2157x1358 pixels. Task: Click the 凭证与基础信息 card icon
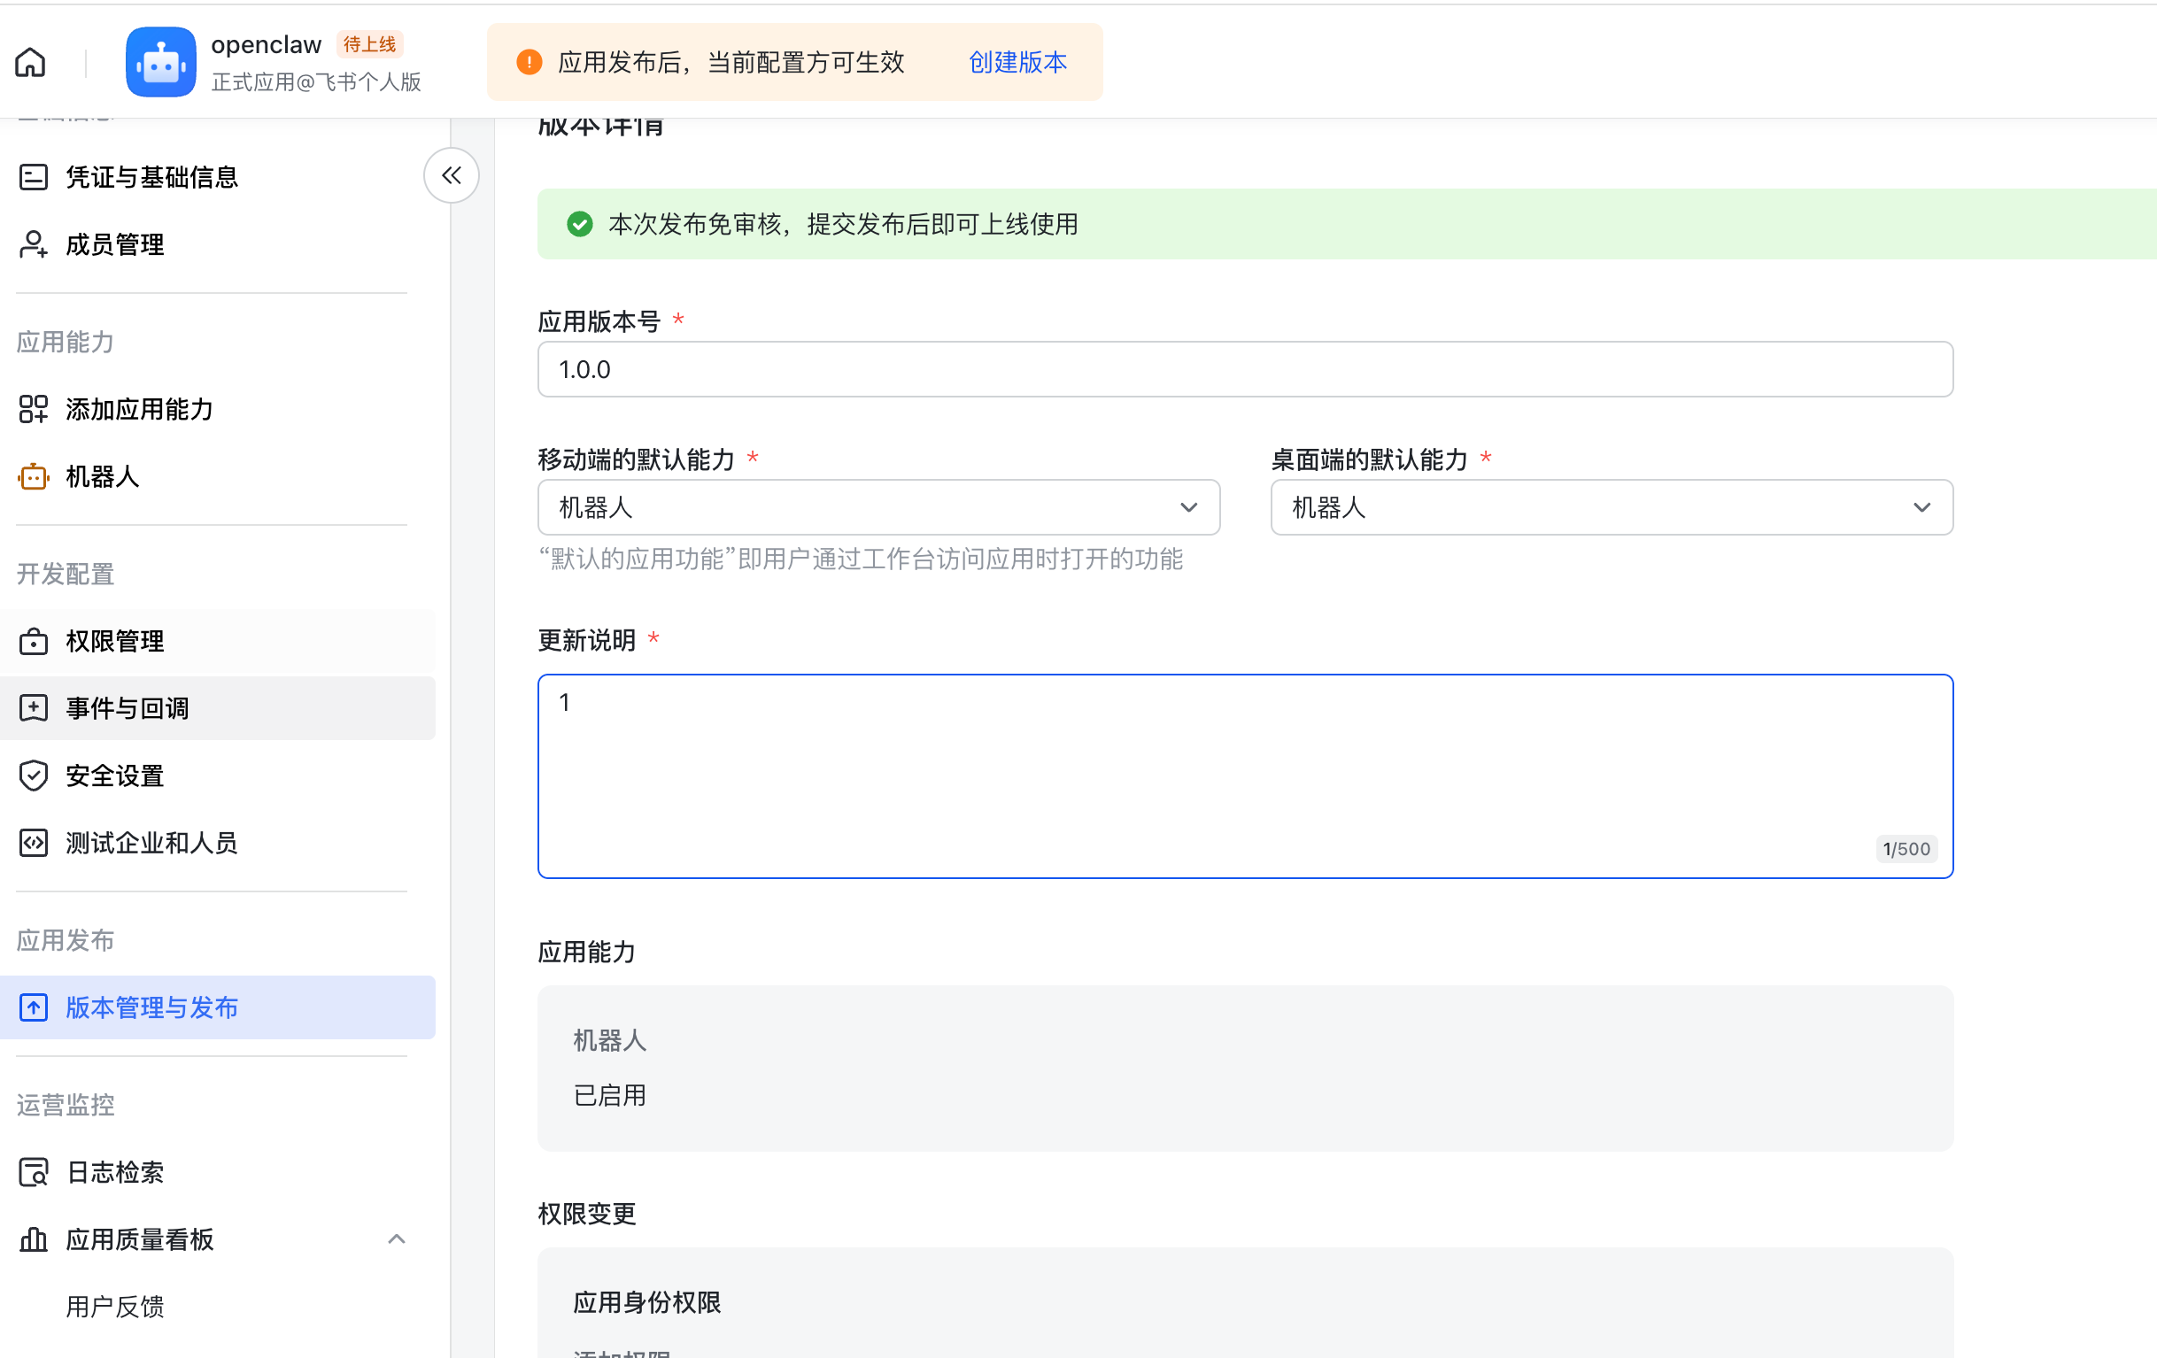point(33,177)
